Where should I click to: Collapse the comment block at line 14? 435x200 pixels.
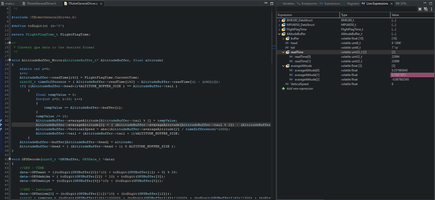coord(10,43)
